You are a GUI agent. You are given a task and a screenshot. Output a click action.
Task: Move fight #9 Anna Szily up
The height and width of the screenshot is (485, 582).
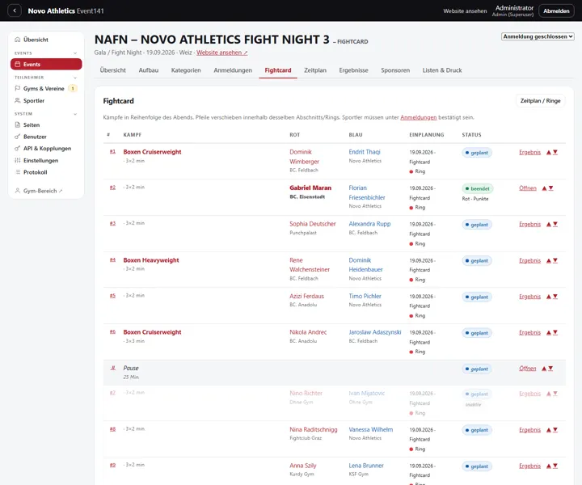point(549,466)
